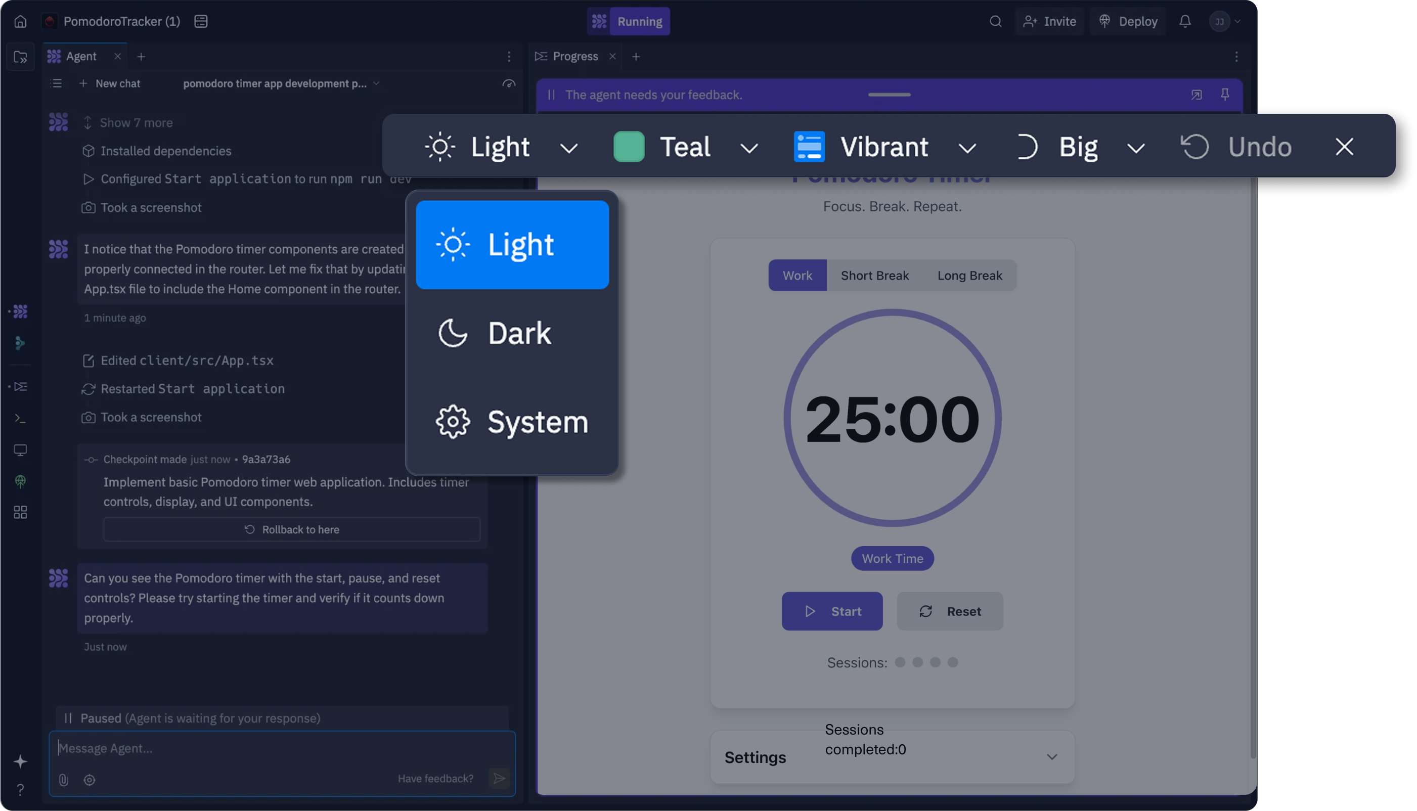Image resolution: width=1417 pixels, height=811 pixels.
Task: Click the teal color swatch
Action: (629, 147)
